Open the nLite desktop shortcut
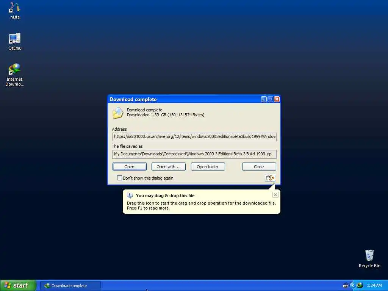This screenshot has width=388, height=291. pos(15,11)
